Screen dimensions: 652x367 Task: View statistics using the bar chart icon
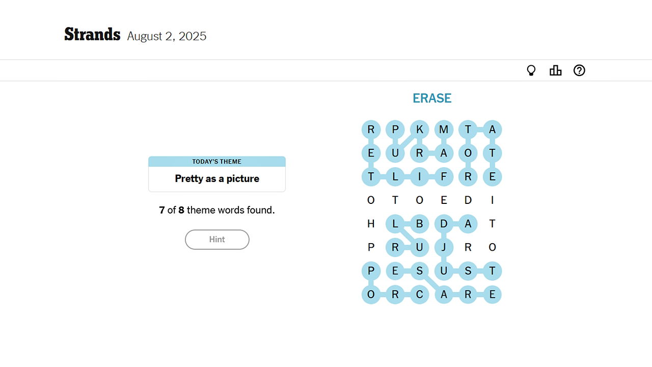pos(555,70)
